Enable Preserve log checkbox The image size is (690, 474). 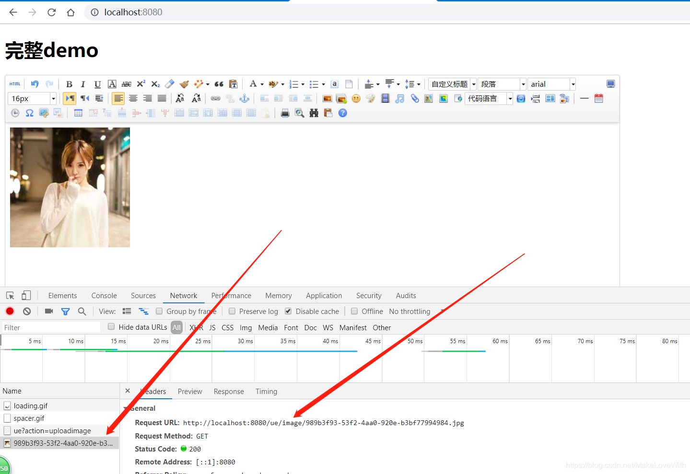click(232, 311)
